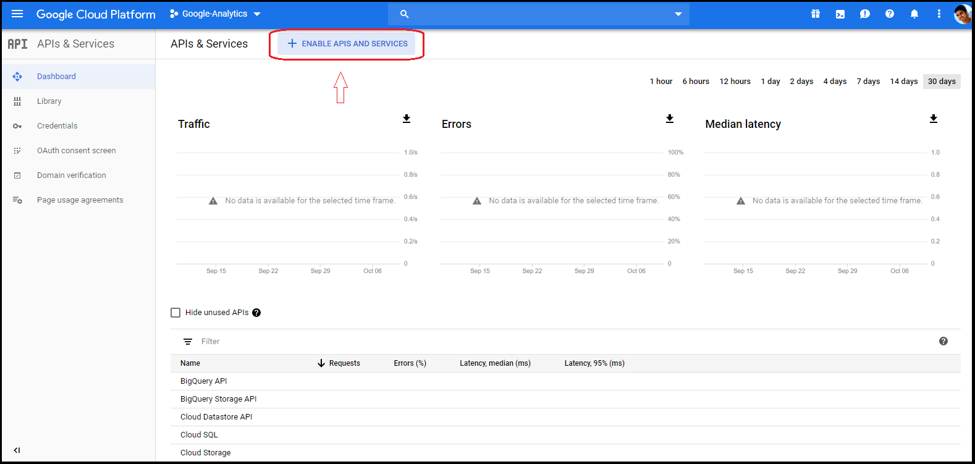Image resolution: width=975 pixels, height=464 pixels.
Task: Open the Cloud SQL entry
Action: [199, 435]
